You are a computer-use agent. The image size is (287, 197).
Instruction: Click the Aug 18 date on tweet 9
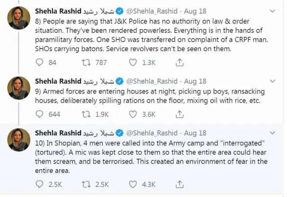point(195,82)
